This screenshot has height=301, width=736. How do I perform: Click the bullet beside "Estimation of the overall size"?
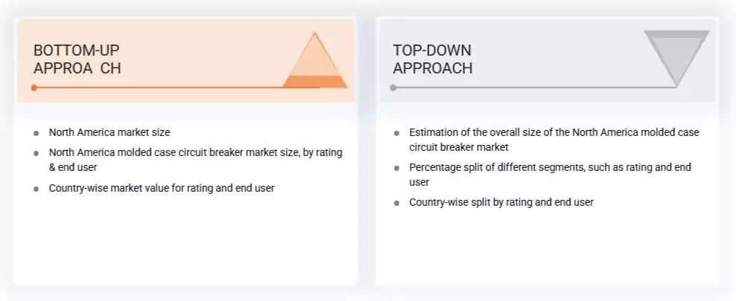[x=397, y=133]
